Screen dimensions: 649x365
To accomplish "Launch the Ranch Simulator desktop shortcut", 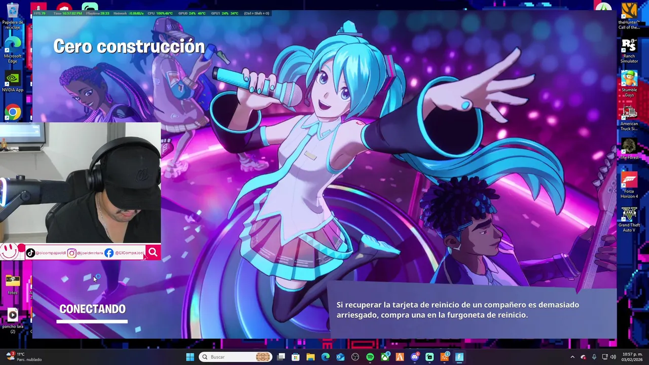I will click(x=629, y=51).
